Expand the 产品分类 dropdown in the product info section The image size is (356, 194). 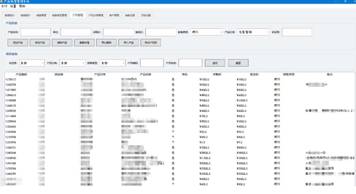[253, 32]
